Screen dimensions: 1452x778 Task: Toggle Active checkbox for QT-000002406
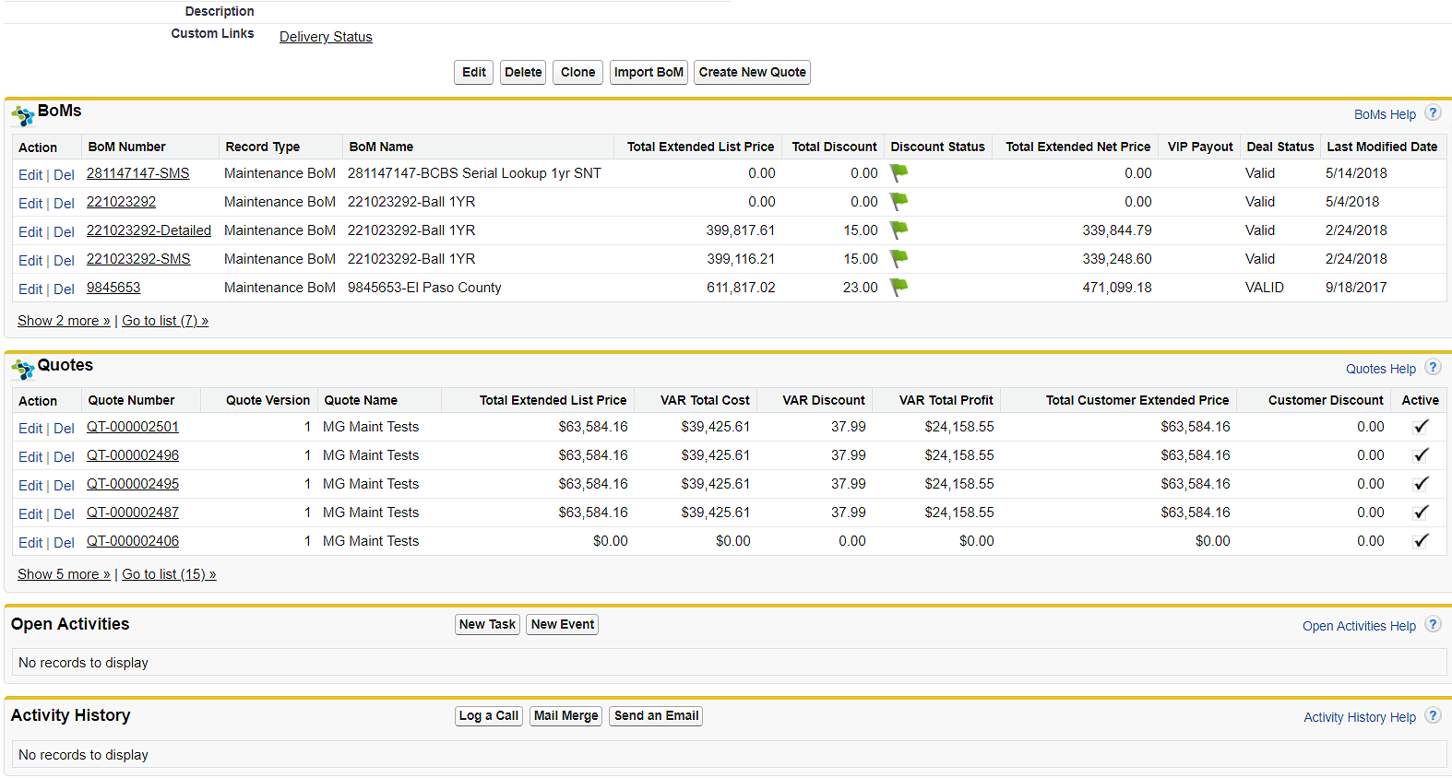point(1421,541)
